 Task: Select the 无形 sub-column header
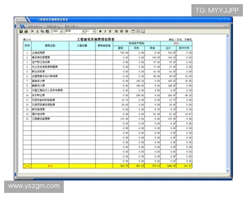(x=137, y=48)
